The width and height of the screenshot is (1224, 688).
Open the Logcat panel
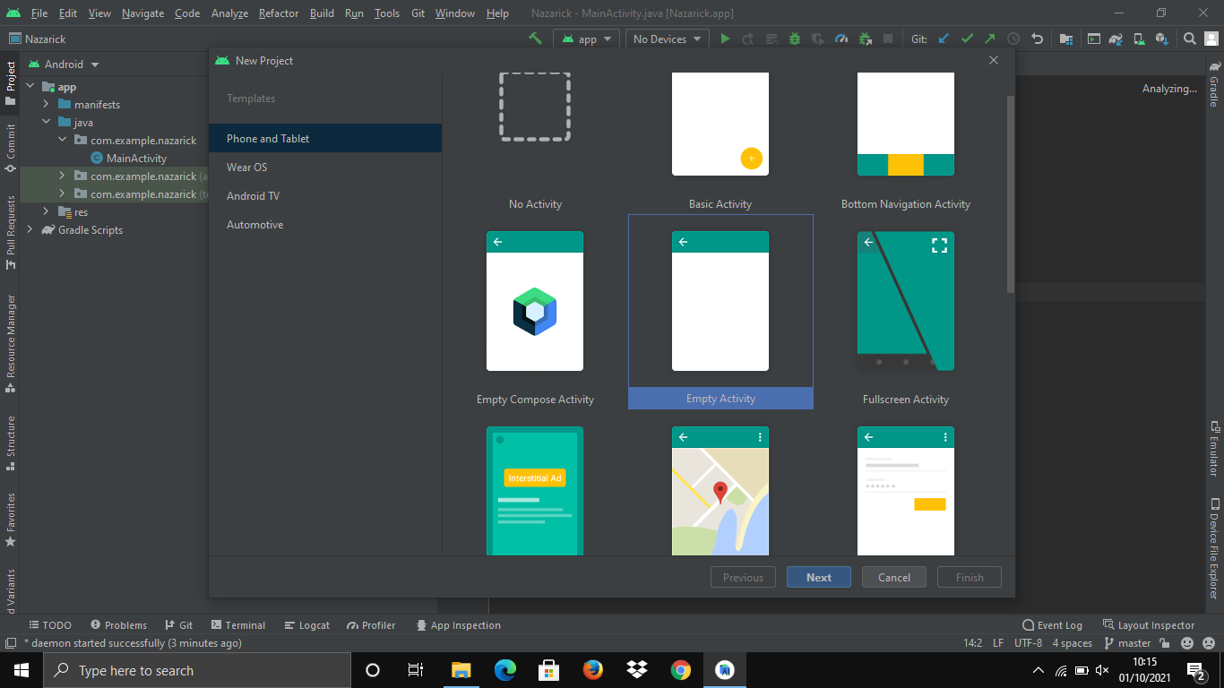306,624
